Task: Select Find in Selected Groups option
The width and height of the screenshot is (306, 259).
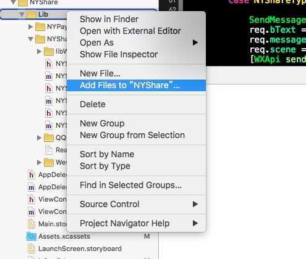Action: tap(130, 185)
